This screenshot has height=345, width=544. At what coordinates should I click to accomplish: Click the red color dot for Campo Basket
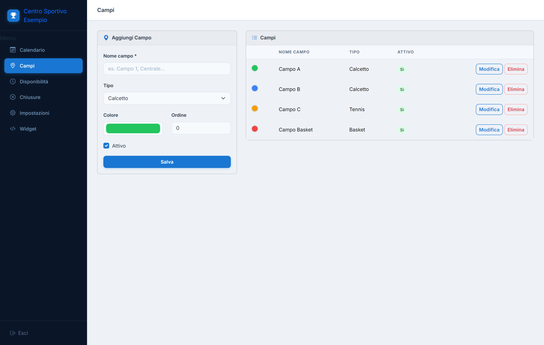(x=255, y=129)
